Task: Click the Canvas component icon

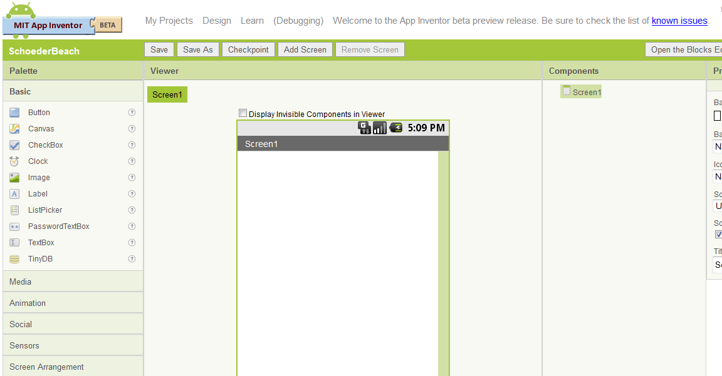Action: pos(14,129)
